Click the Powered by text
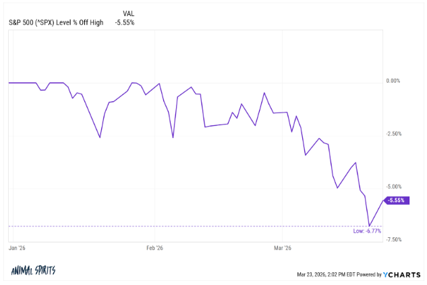Screen dimensions: 427x285 (368, 275)
